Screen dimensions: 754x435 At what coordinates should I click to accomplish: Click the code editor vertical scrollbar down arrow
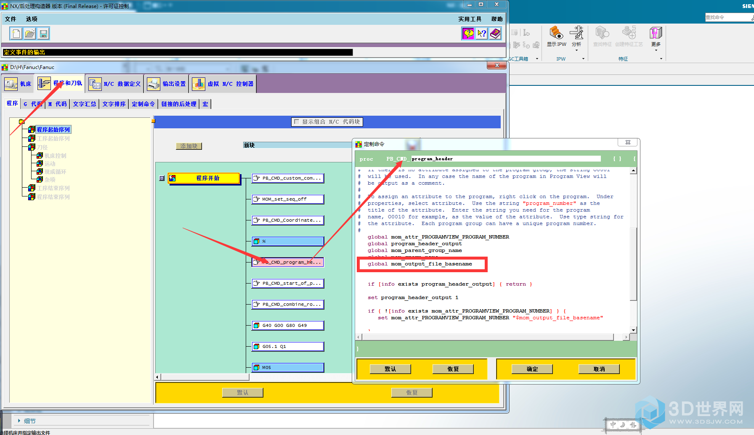point(633,330)
